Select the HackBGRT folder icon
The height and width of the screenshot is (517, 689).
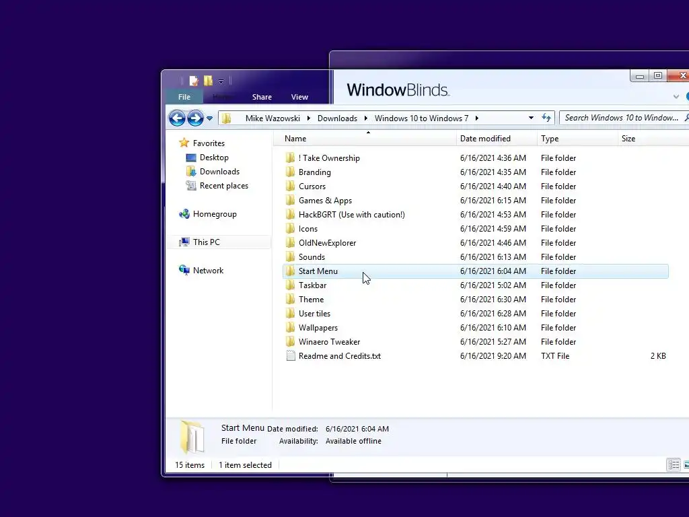click(290, 215)
